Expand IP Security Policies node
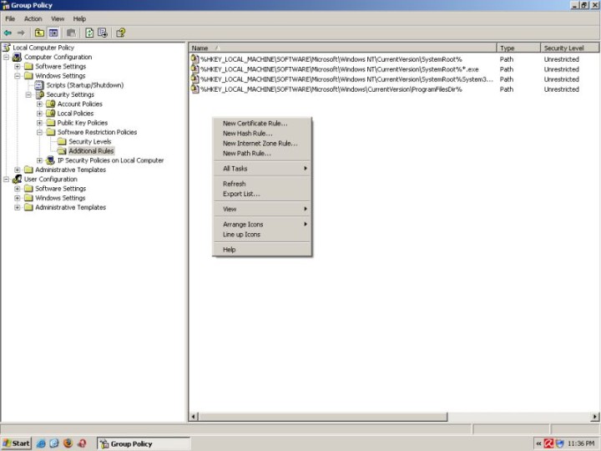601x451 pixels. click(39, 160)
